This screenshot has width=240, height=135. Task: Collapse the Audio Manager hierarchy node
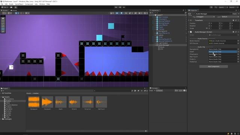[x=155, y=45]
